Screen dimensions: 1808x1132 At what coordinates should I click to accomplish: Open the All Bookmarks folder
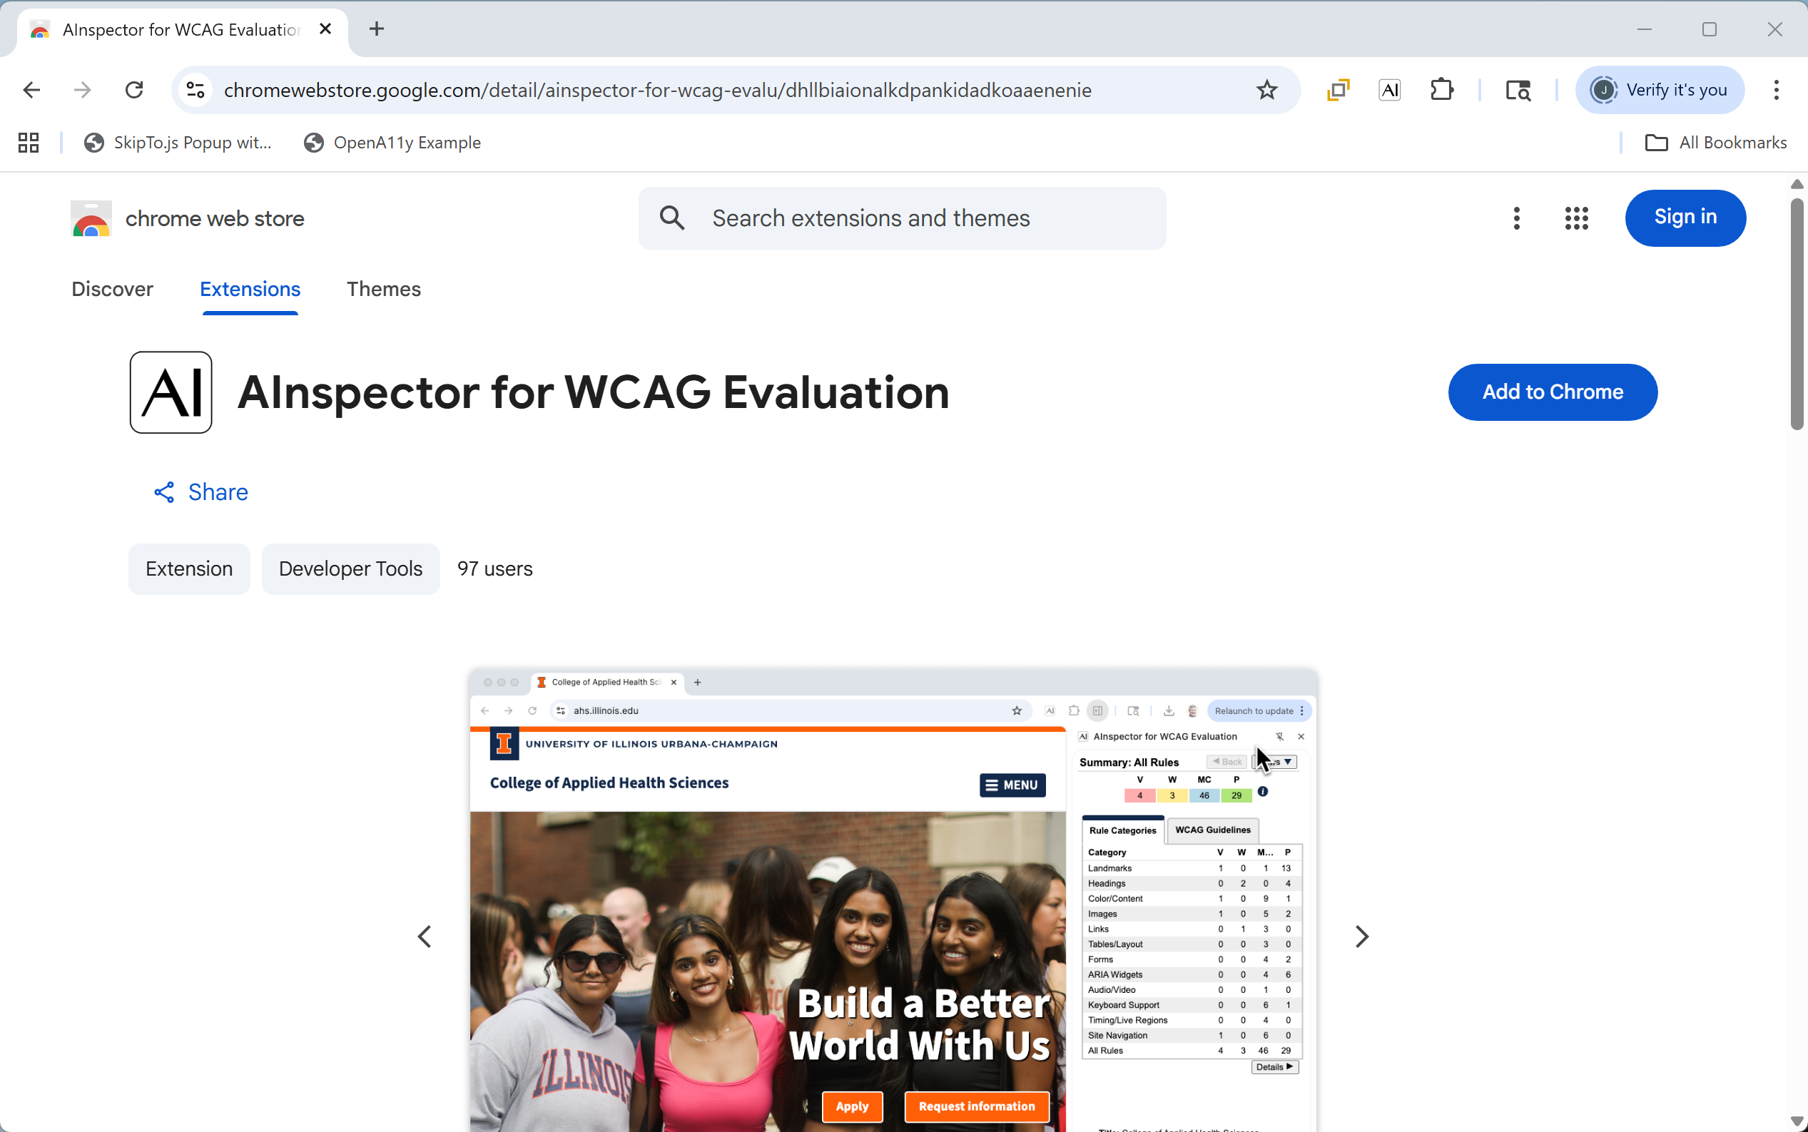coord(1715,142)
